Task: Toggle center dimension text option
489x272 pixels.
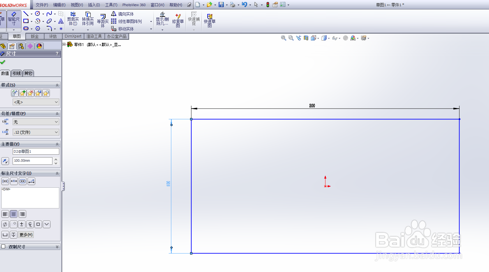Action: click(x=14, y=181)
